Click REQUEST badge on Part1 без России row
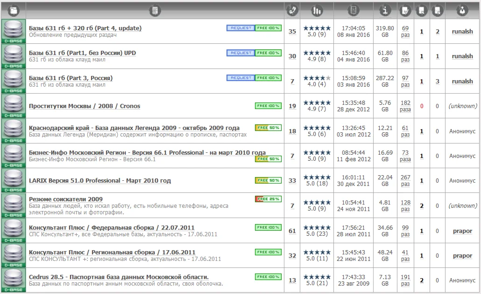 (241, 53)
